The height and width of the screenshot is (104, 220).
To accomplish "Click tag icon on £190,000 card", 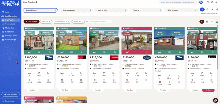I will pyautogui.click(x=213, y=52).
